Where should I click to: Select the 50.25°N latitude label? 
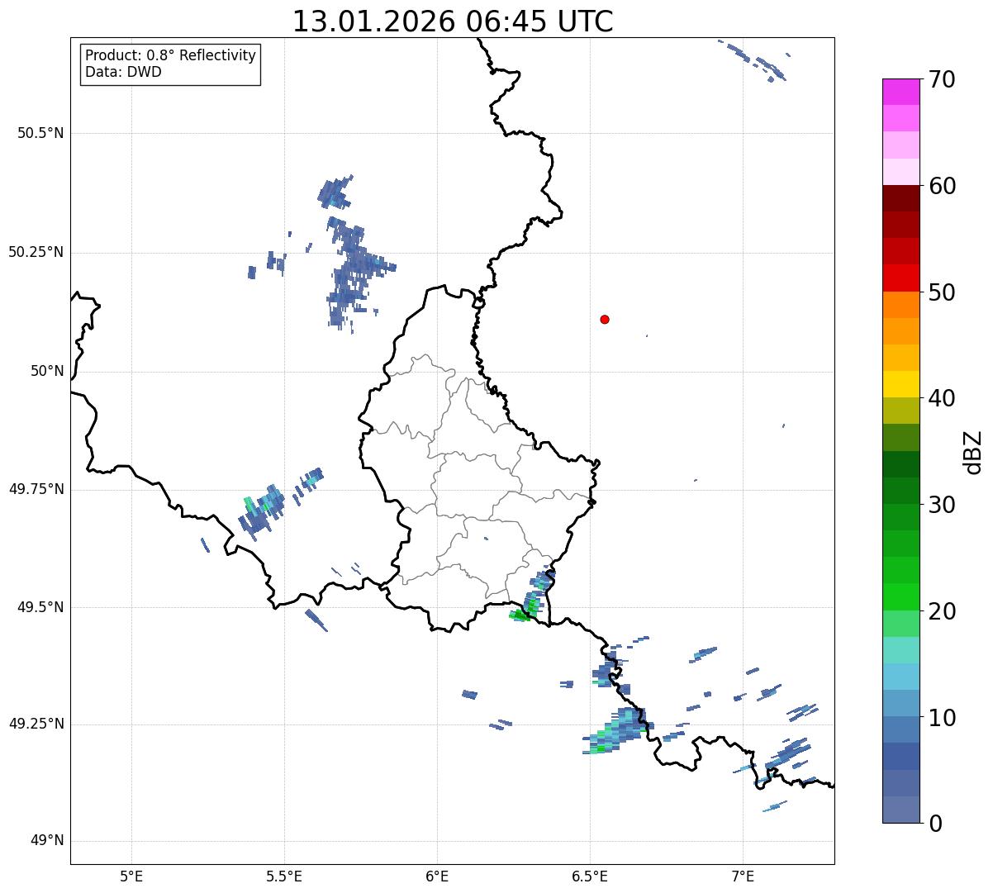coord(36,252)
